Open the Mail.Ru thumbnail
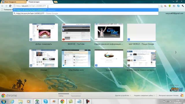 click(141, 58)
